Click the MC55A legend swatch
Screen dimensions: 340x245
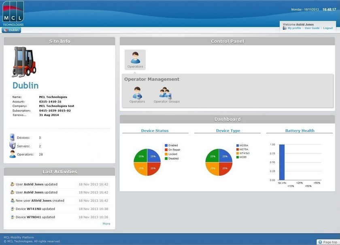[238, 145]
